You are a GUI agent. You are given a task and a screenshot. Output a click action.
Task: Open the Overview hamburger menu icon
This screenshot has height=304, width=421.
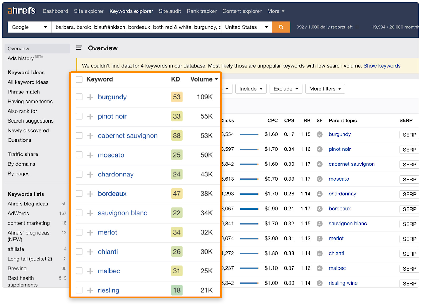pos(79,48)
